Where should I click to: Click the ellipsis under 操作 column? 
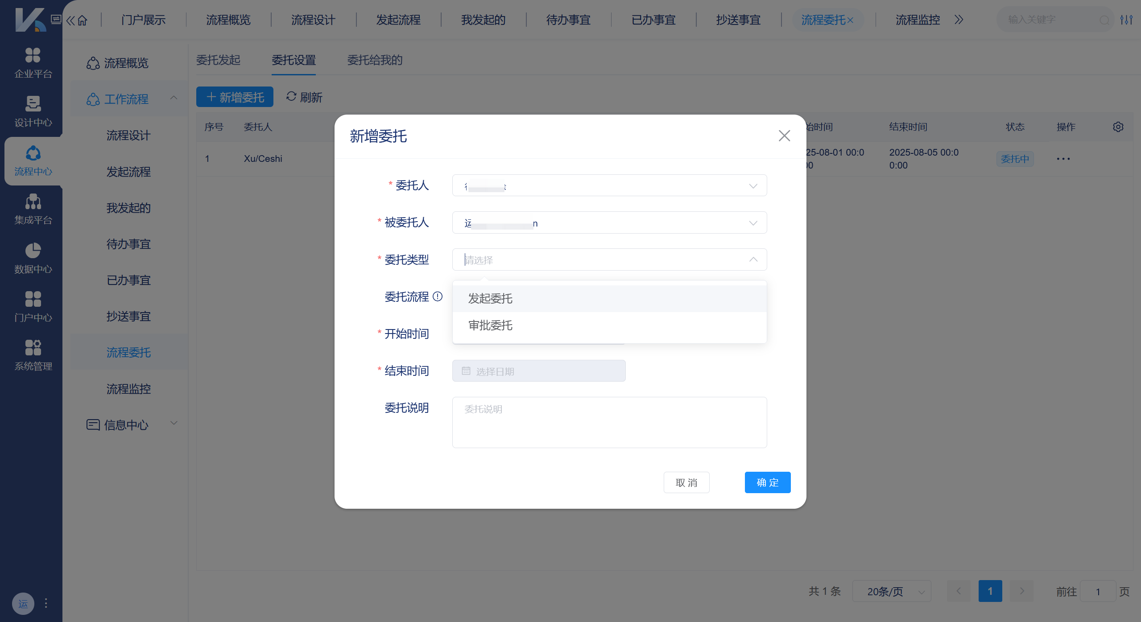1064,159
